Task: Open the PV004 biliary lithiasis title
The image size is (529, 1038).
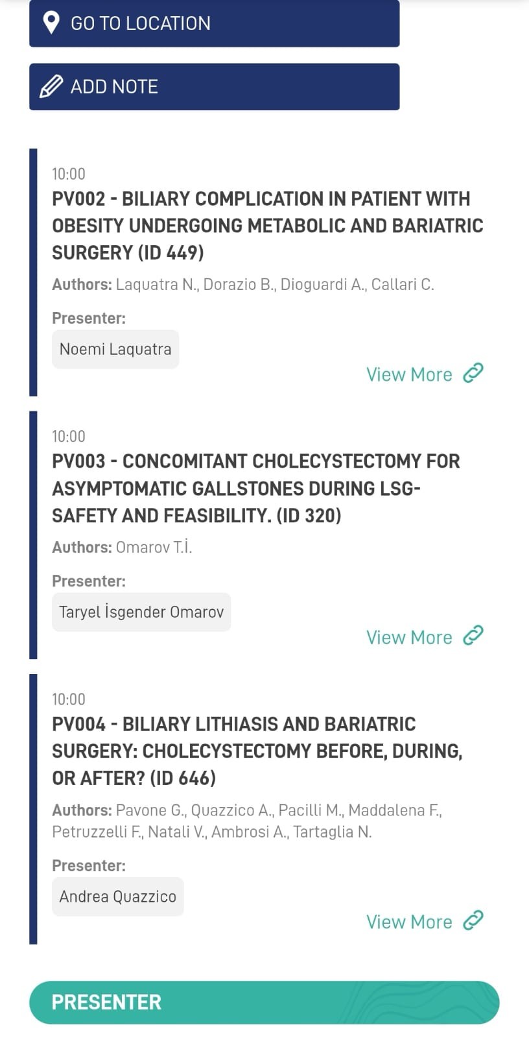Action: coord(257,751)
